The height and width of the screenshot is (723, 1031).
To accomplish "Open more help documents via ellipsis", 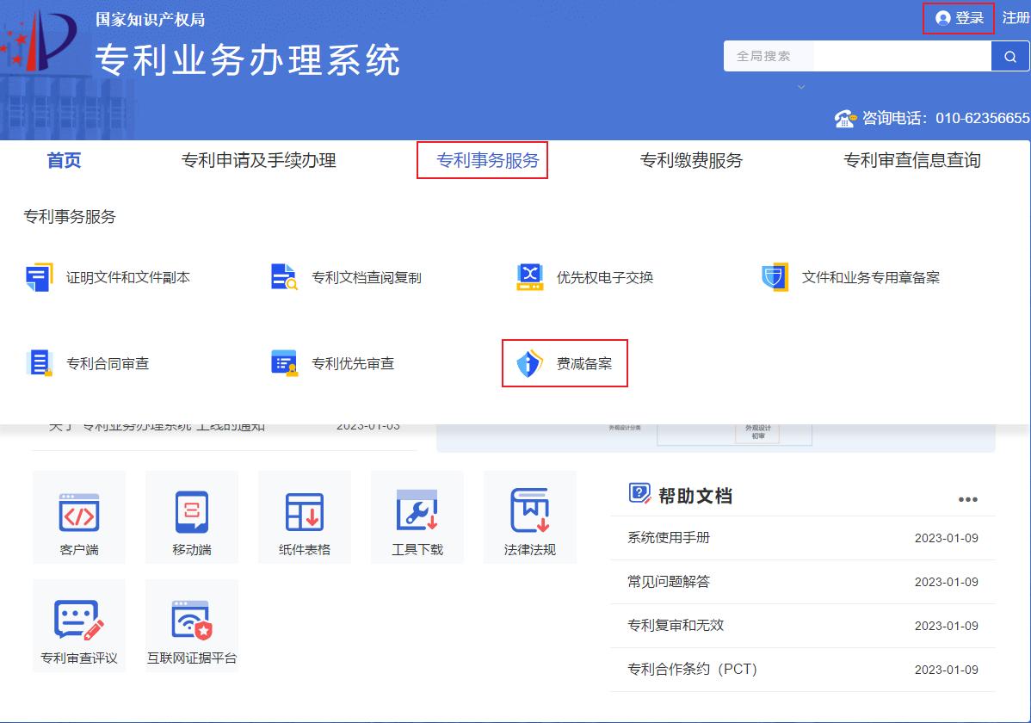I will [x=968, y=499].
